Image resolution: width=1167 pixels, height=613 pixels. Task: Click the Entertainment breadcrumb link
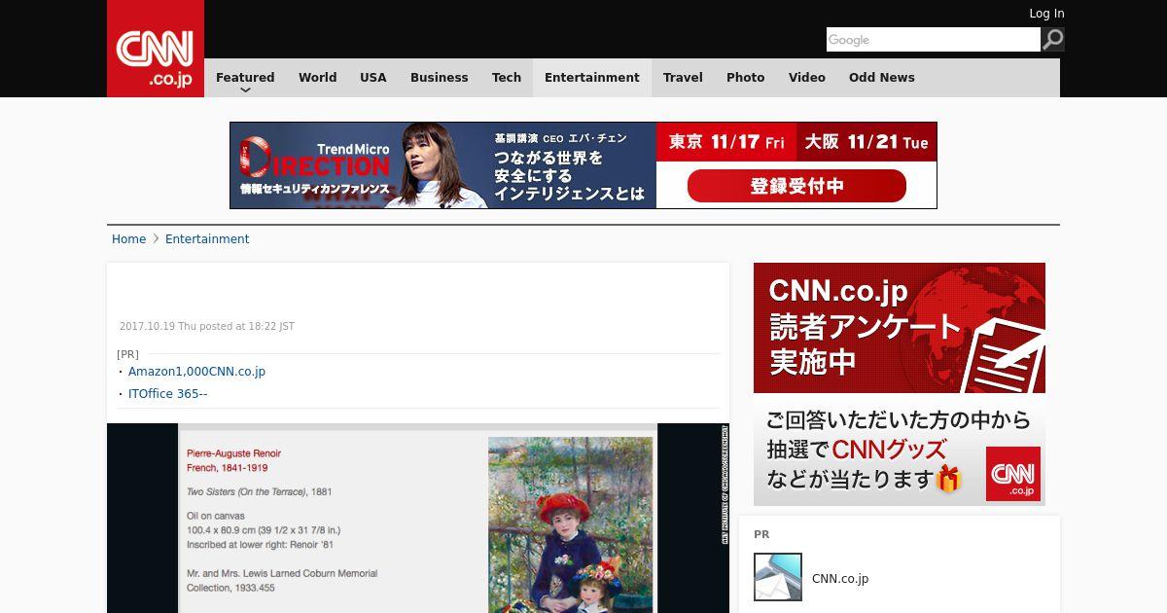tap(207, 239)
